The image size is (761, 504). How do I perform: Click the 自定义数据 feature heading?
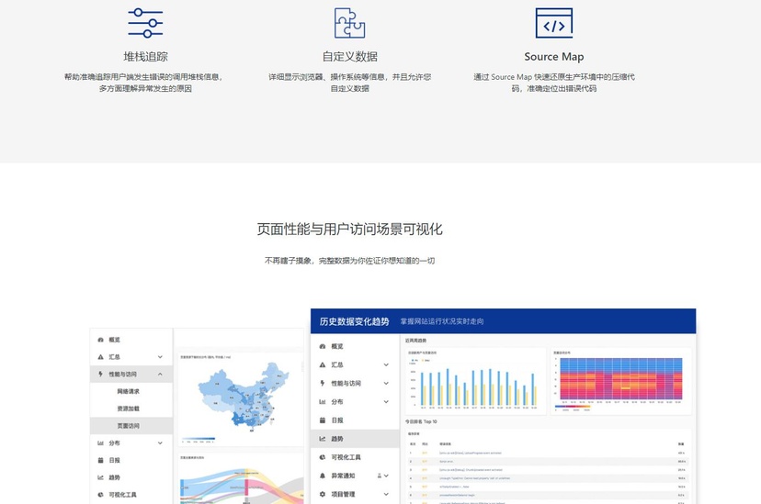(x=349, y=57)
